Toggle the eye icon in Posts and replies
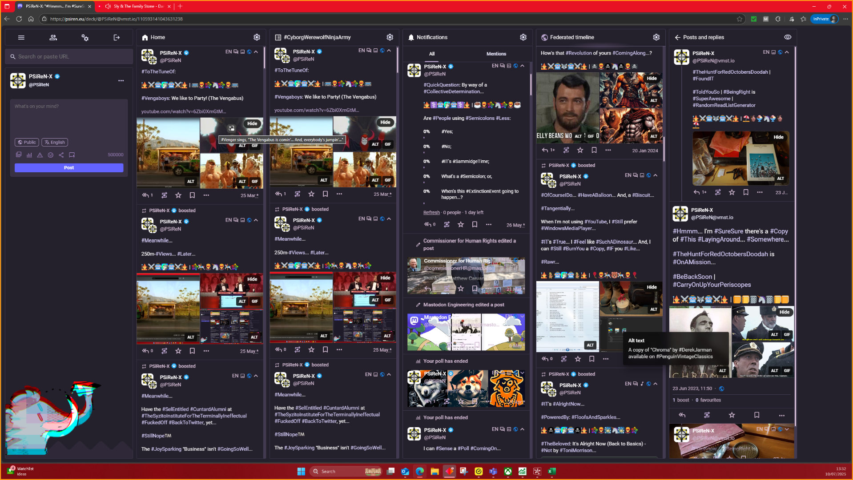 (x=788, y=37)
